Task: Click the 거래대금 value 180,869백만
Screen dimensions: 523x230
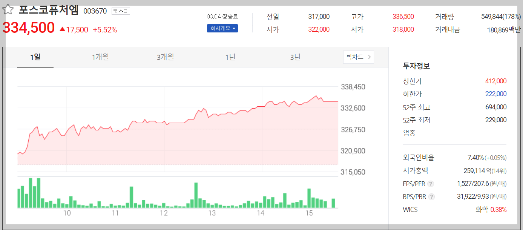Action: pos(504,29)
